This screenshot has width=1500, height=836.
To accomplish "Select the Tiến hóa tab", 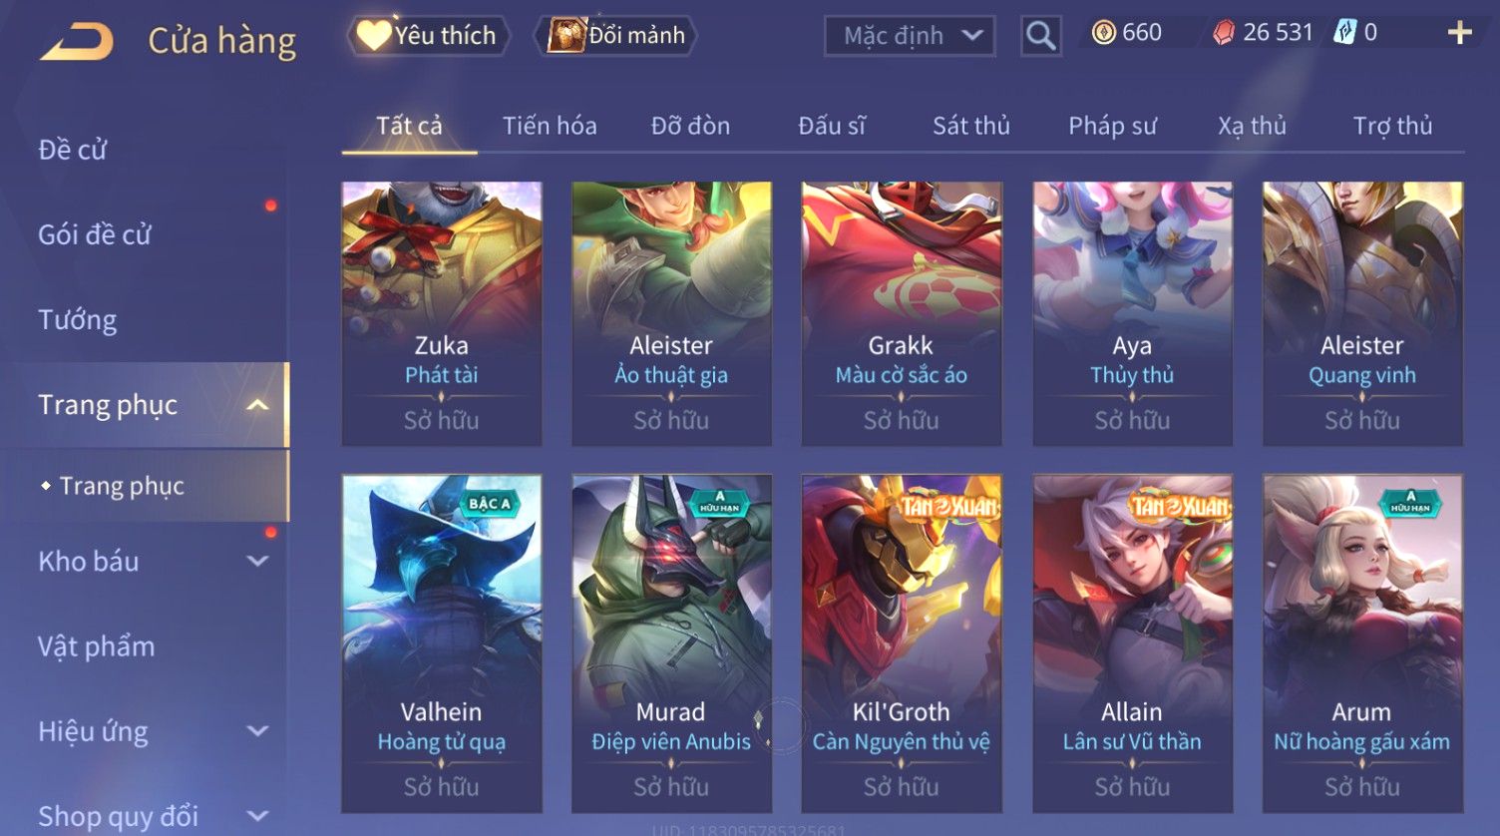I will click(550, 126).
